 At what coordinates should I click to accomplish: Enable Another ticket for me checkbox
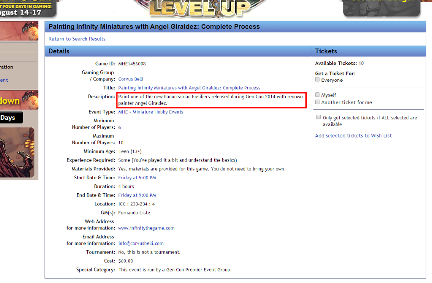point(317,102)
